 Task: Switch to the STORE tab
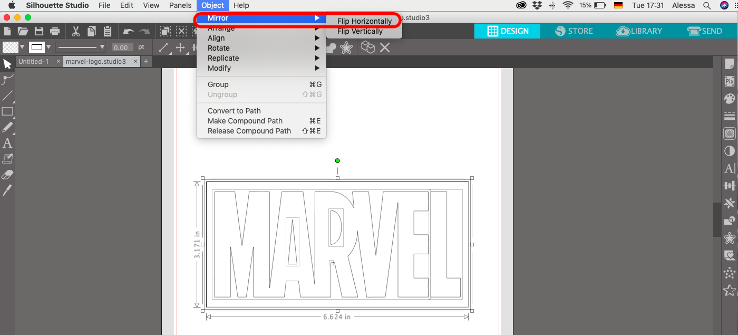pos(574,31)
